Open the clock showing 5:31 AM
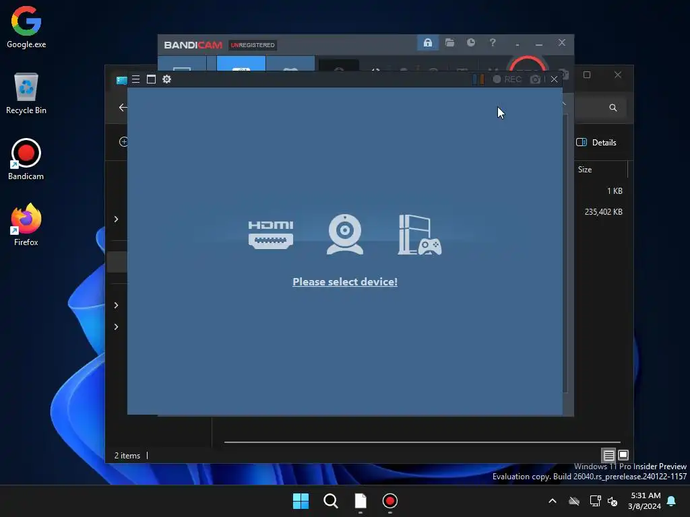 coord(645,501)
